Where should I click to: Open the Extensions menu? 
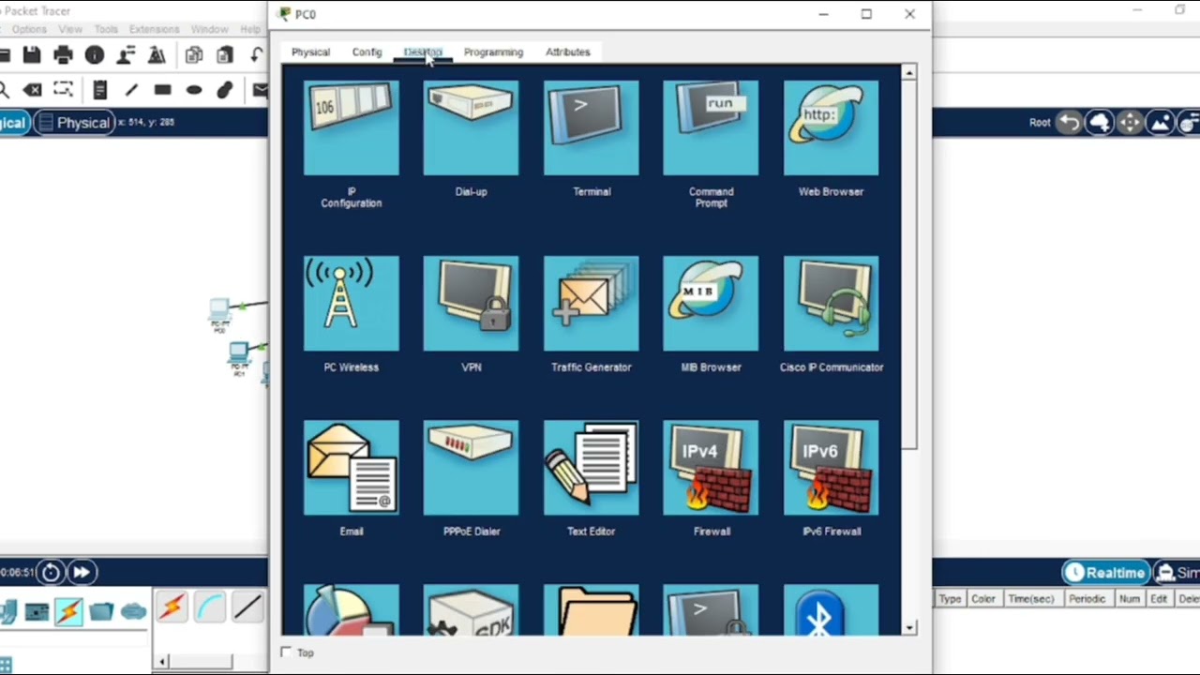[x=154, y=30]
